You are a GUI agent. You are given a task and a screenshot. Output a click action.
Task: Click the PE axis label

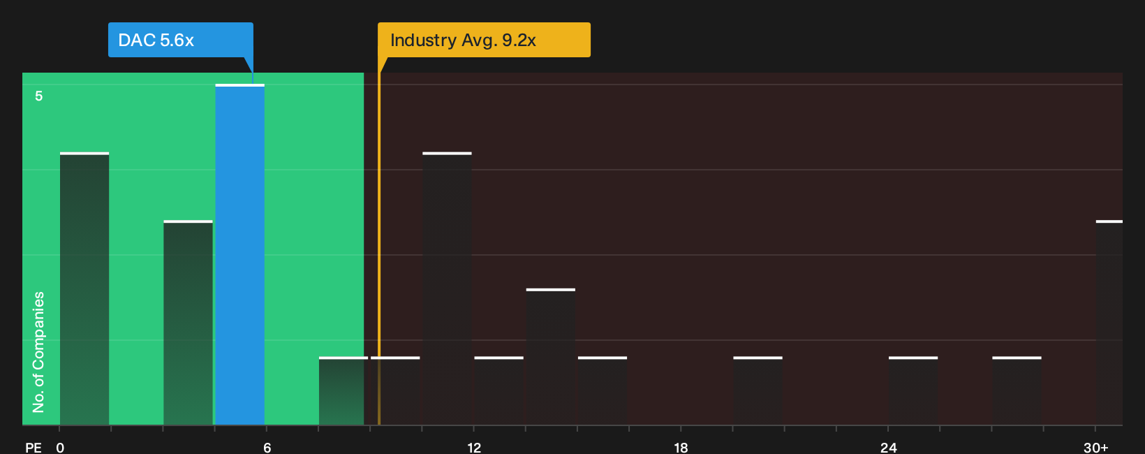[x=34, y=447]
